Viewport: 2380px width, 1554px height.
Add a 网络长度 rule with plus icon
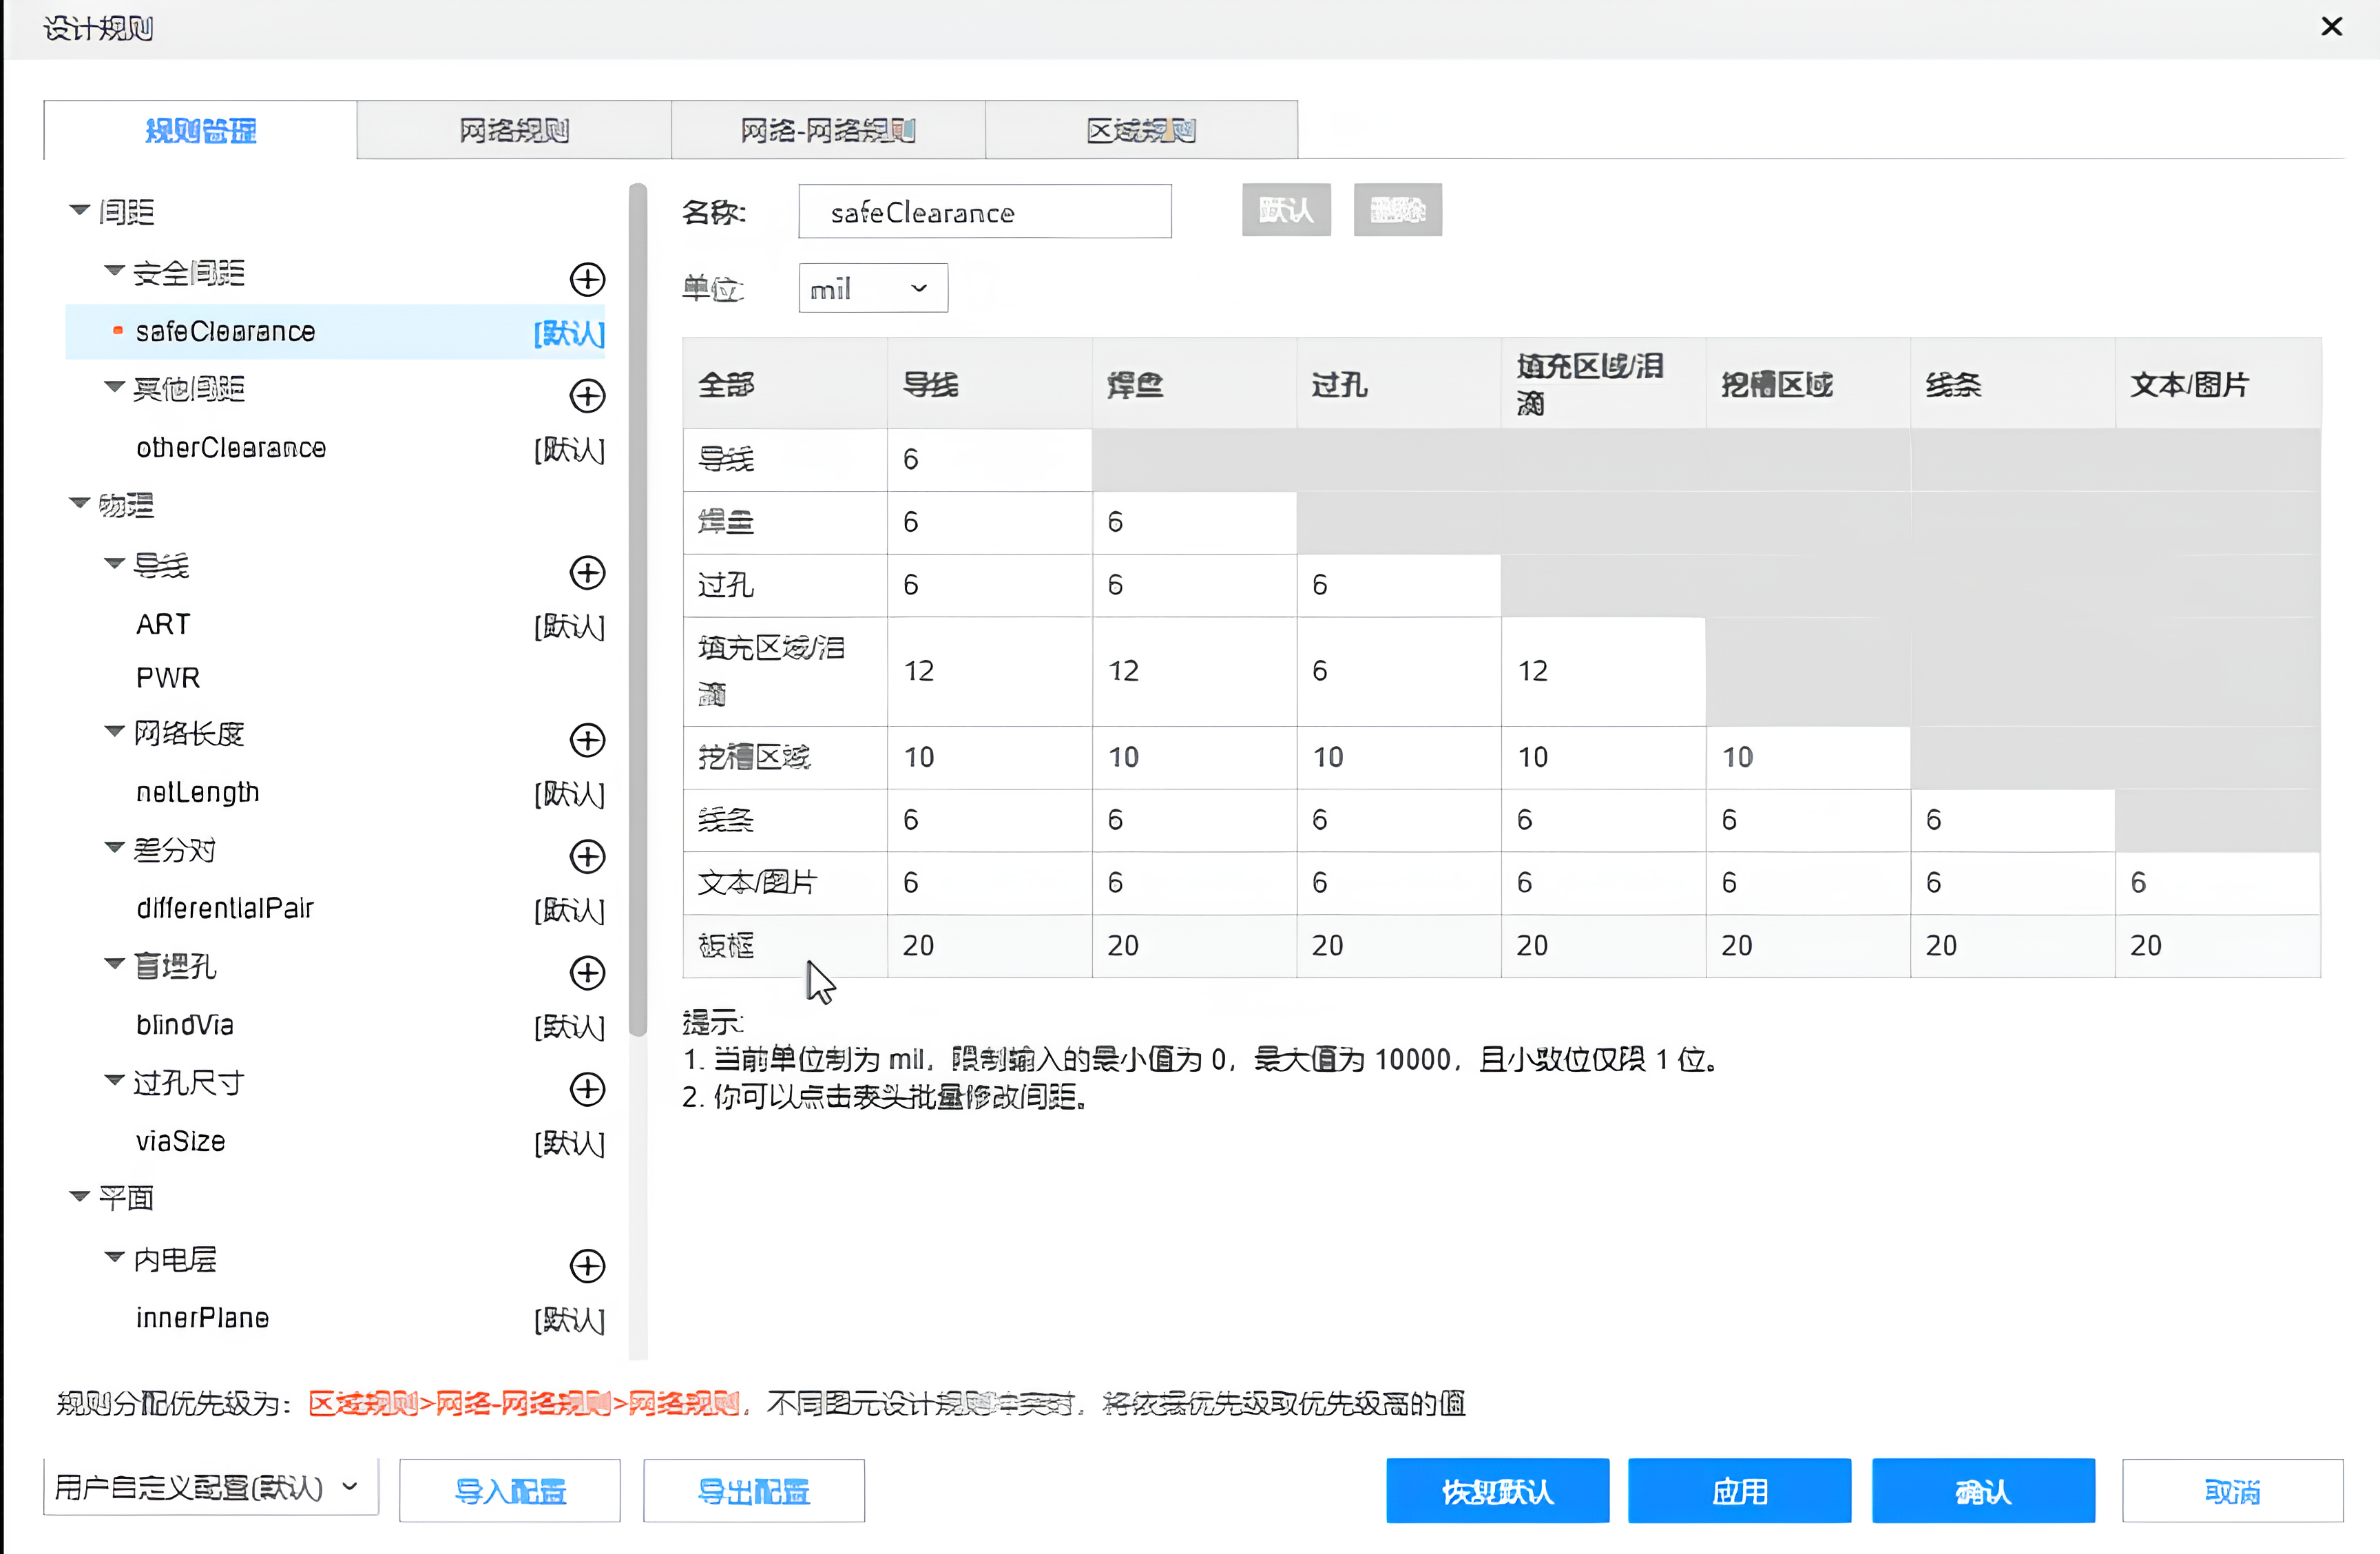tap(587, 740)
